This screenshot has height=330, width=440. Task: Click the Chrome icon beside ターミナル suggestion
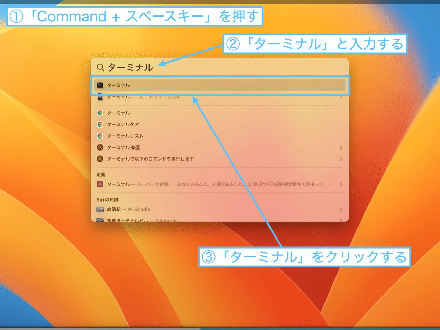click(x=100, y=113)
